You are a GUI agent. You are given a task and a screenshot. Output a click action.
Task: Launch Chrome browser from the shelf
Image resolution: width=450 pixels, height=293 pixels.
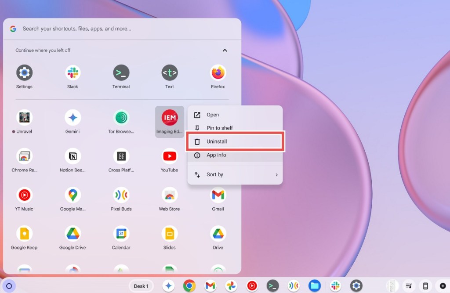coord(189,286)
